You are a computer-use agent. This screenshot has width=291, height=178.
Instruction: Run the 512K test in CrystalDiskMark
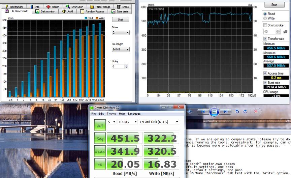[100, 151]
